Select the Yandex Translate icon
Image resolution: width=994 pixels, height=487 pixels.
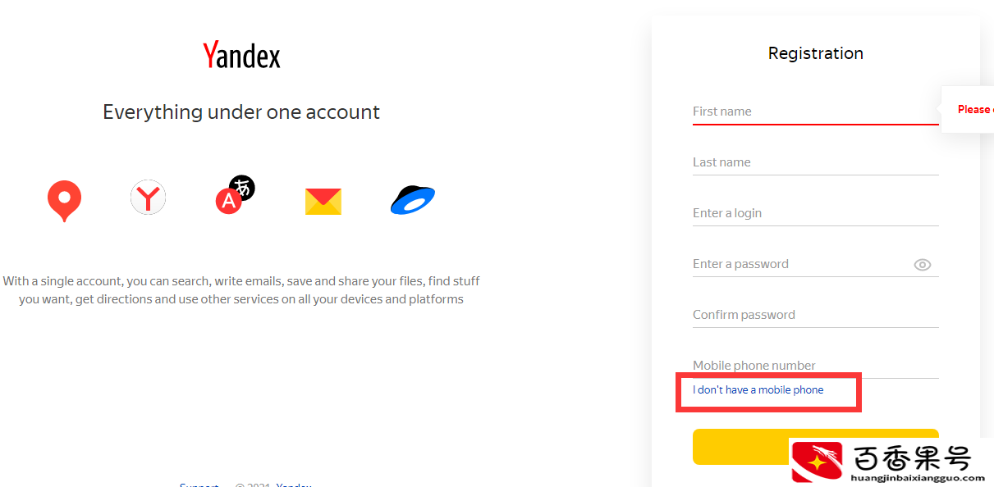[235, 195]
